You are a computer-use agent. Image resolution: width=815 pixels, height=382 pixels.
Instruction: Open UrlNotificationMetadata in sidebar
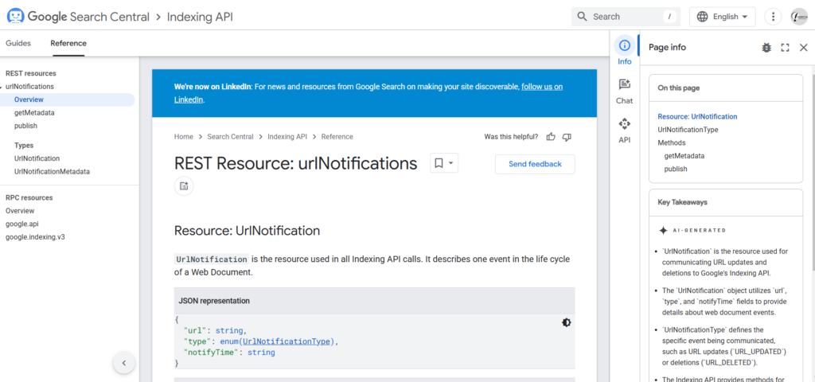pos(52,172)
